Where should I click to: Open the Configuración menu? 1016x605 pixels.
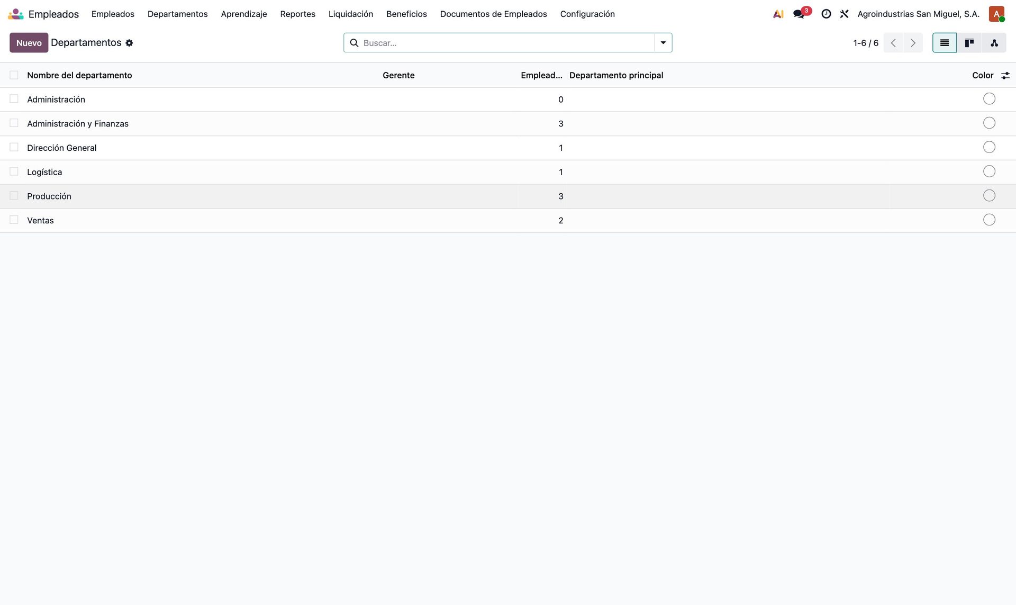tap(587, 14)
